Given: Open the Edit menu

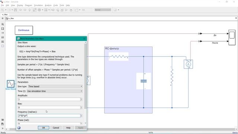Looking at the screenshot, I should [x=7, y=5].
